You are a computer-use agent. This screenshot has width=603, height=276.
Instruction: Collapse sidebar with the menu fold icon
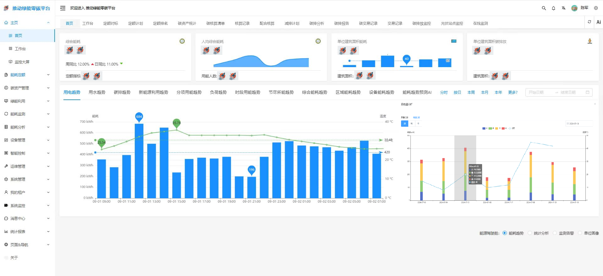[x=63, y=8]
